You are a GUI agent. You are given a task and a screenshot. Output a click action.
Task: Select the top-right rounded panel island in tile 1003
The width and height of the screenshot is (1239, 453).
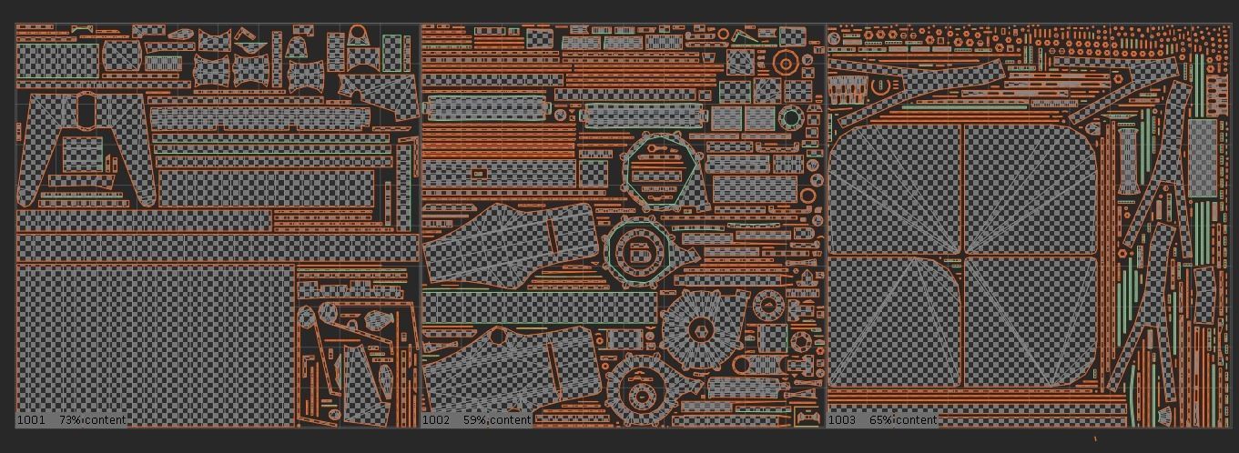[x=1030, y=188]
